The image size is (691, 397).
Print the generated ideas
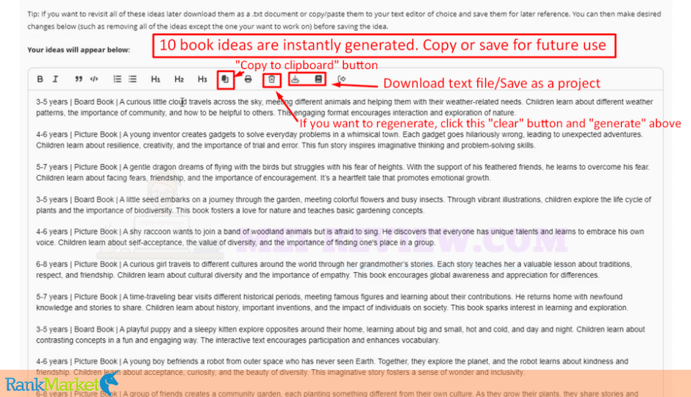click(x=248, y=79)
